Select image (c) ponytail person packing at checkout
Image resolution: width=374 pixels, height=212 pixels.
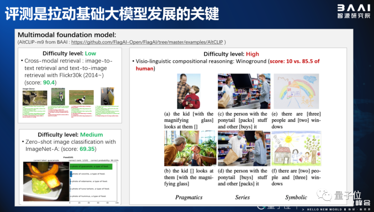coord(244,91)
